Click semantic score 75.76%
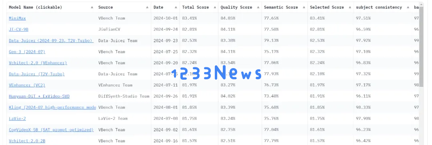The image size is (432, 145). pos(271,118)
